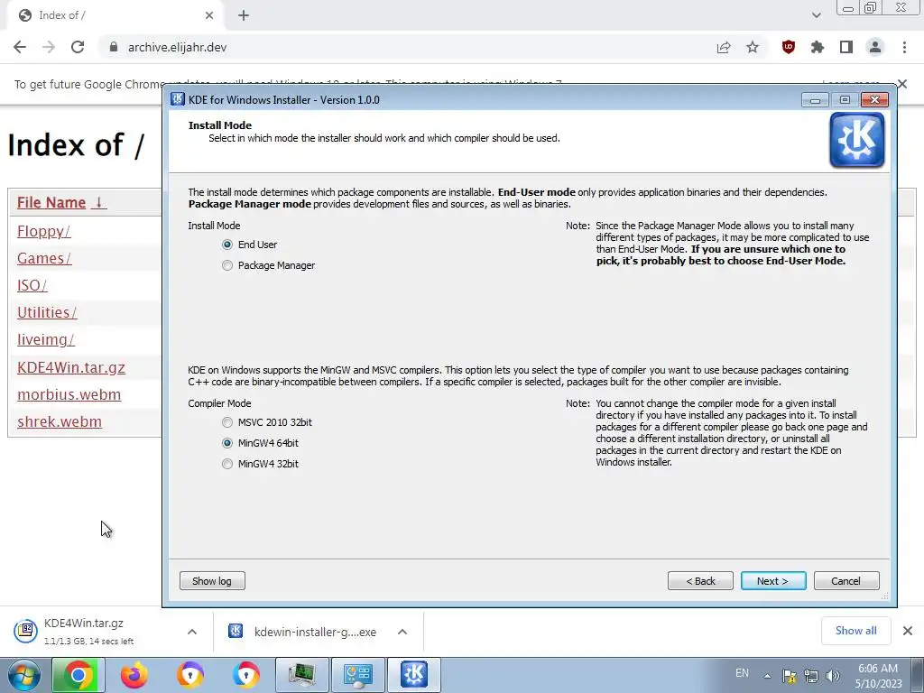Show hidden system tray icons
Image resolution: width=924 pixels, height=693 pixels.
click(x=767, y=676)
